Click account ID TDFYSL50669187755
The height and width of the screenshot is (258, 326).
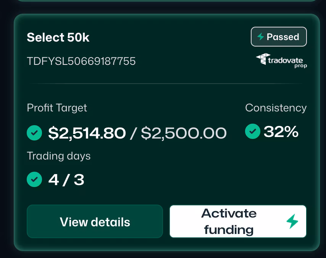(81, 61)
